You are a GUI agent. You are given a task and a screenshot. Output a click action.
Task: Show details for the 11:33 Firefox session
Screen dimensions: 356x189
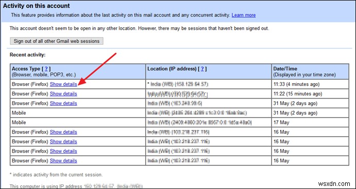(x=63, y=84)
